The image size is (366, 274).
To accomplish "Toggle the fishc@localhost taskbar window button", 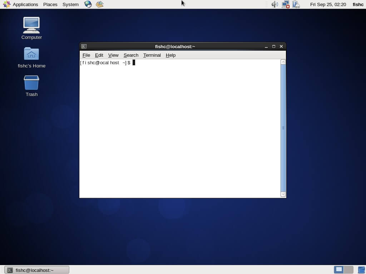I will (x=37, y=270).
